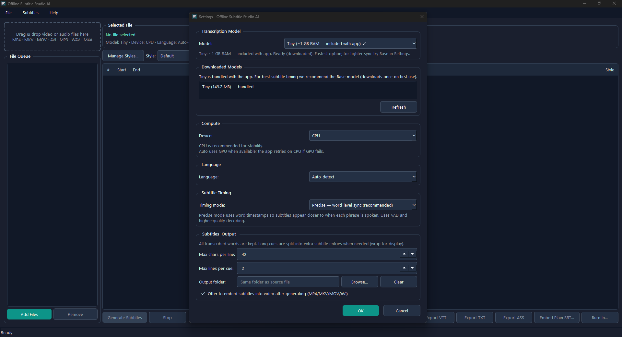622x337 pixels.
Task: Minimize the Offline Subtitle Studio AI window
Action: (x=585, y=4)
